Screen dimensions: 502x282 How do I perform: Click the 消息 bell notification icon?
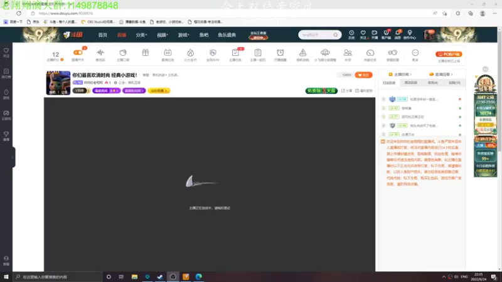(398, 34)
